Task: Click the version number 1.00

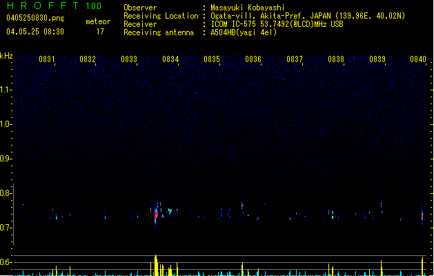Action: tap(93, 6)
